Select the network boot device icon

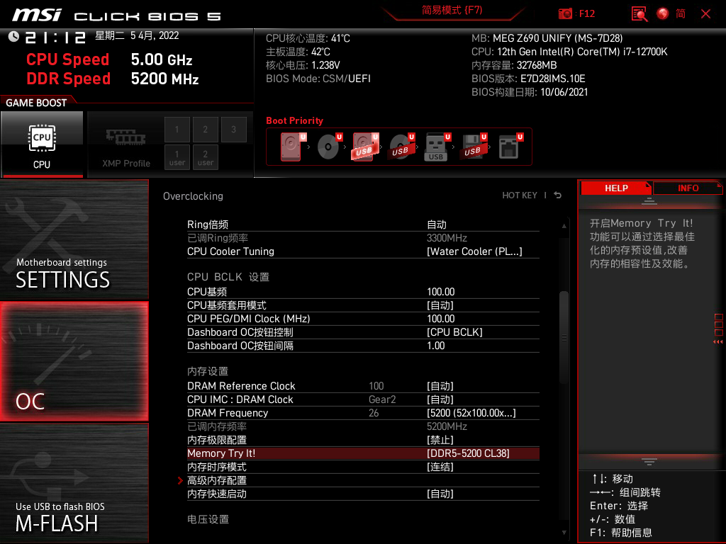(510, 147)
